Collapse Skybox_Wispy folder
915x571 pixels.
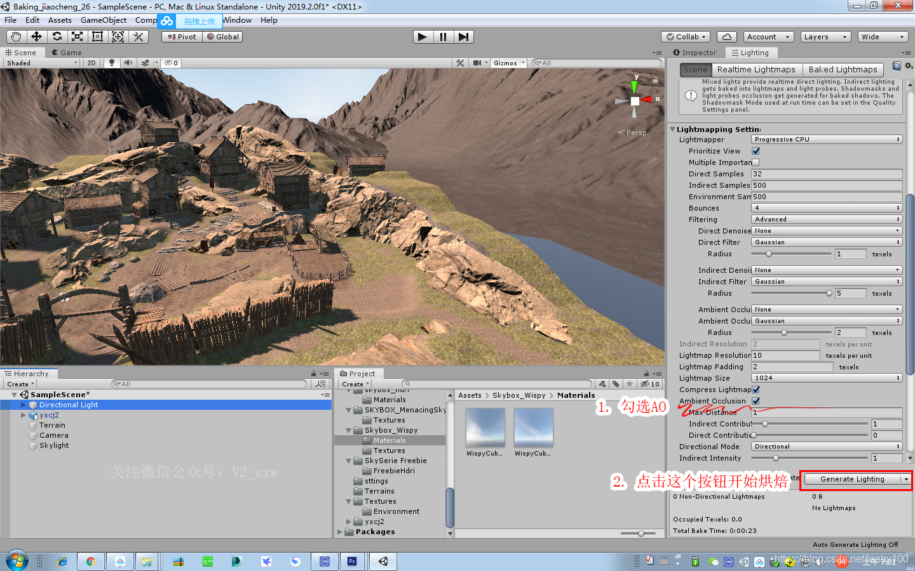pos(348,430)
